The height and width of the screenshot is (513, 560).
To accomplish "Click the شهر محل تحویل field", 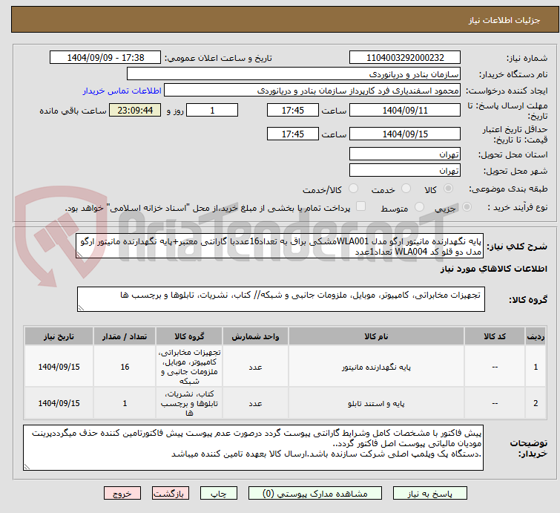I will coord(405,170).
